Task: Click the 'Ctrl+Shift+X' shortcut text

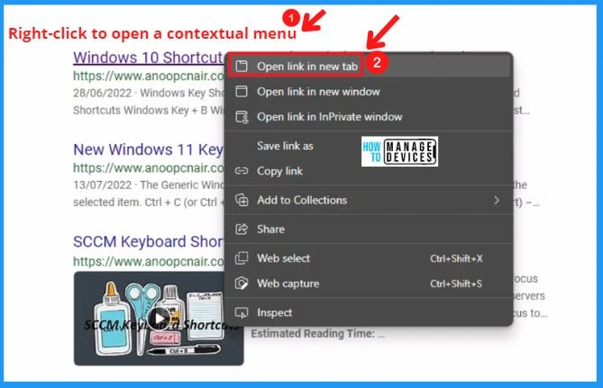Action: [456, 258]
